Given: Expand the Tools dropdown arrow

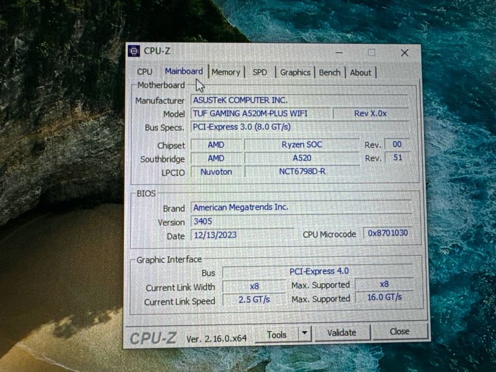Looking at the screenshot, I should [305, 333].
